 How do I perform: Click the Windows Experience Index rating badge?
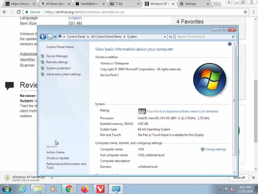point(142,111)
